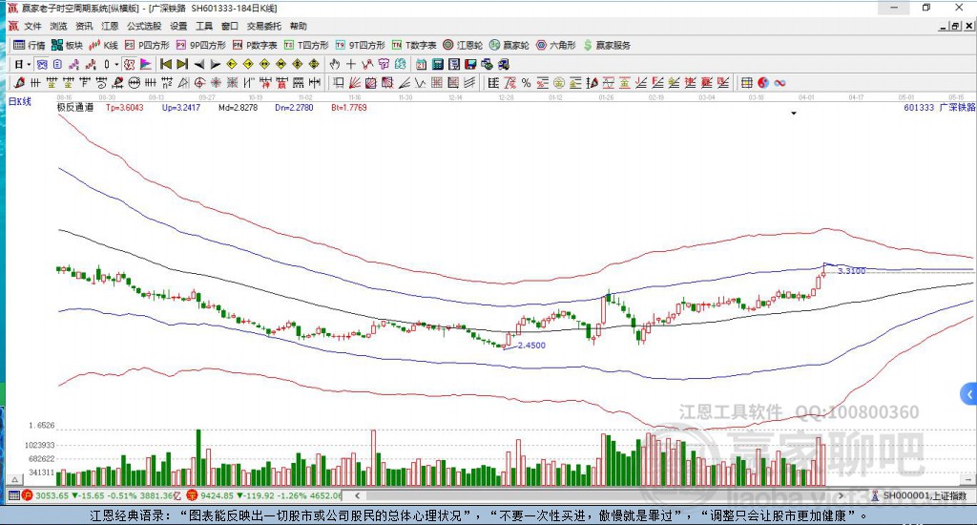Switch to the K线 chart view

pyautogui.click(x=103, y=45)
